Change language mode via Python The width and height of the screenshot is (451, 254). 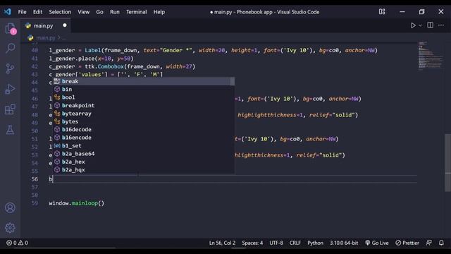[315, 243]
